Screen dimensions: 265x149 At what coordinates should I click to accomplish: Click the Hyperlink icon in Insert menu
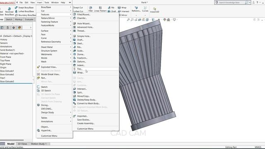pyautogui.click(x=39, y=130)
